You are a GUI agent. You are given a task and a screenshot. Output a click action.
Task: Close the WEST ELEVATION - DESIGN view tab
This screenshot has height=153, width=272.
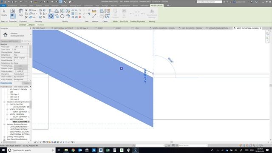click(x=261, y=28)
